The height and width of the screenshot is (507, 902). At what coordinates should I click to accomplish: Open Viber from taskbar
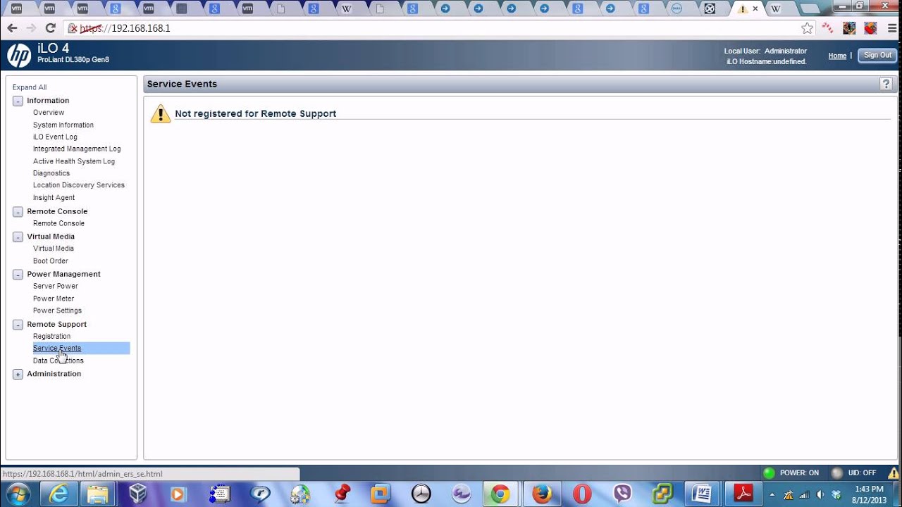(622, 494)
